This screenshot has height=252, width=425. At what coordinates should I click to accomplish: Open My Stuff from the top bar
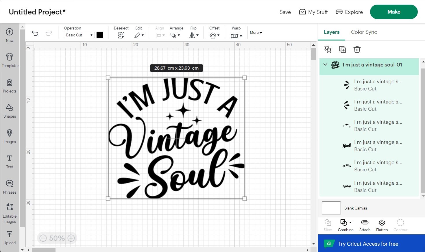(x=313, y=12)
